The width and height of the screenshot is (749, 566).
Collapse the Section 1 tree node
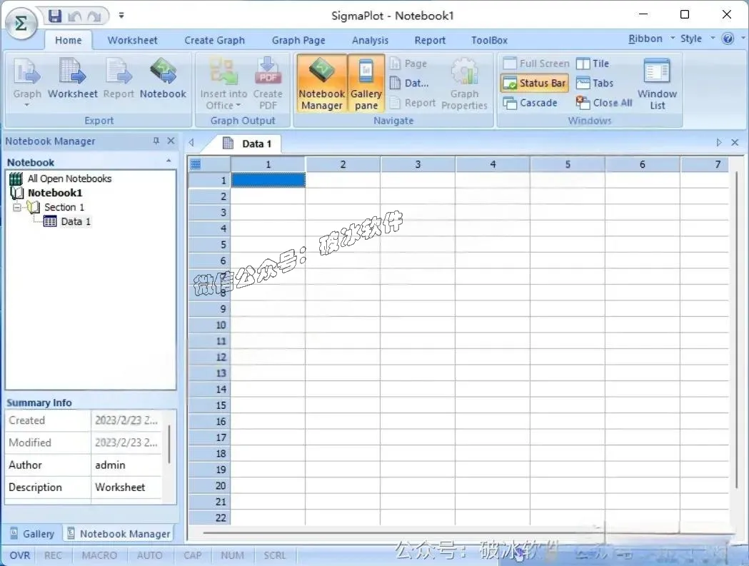[x=17, y=207]
